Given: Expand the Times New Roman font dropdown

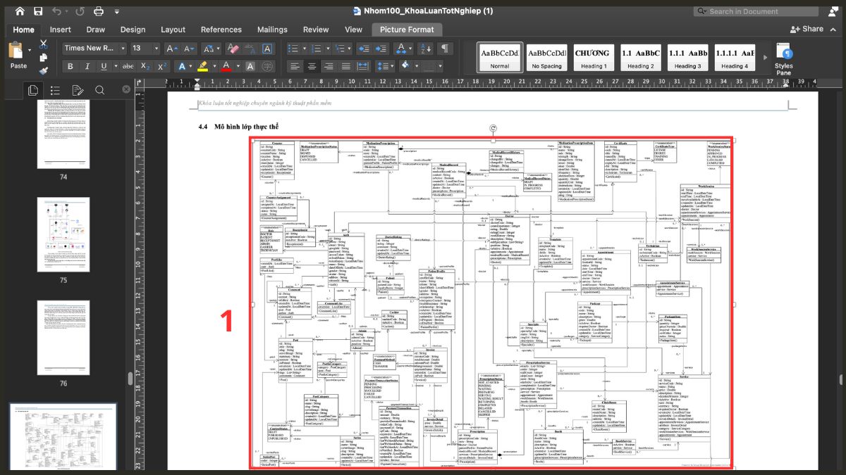Looking at the screenshot, I should (x=123, y=49).
